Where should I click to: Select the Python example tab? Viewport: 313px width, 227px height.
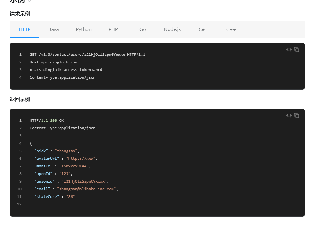(x=84, y=29)
